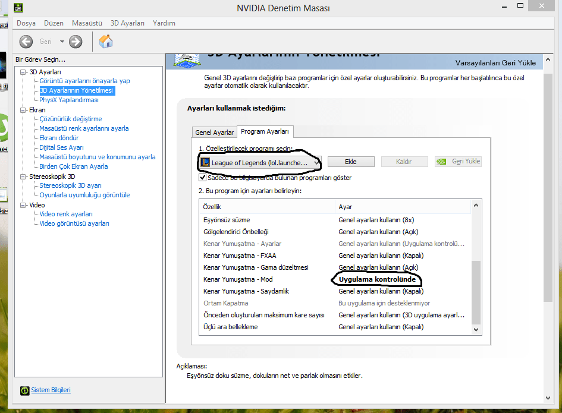Select Kenar Yumuşatma - FXAA row
The width and height of the screenshot is (562, 413).
coord(335,256)
